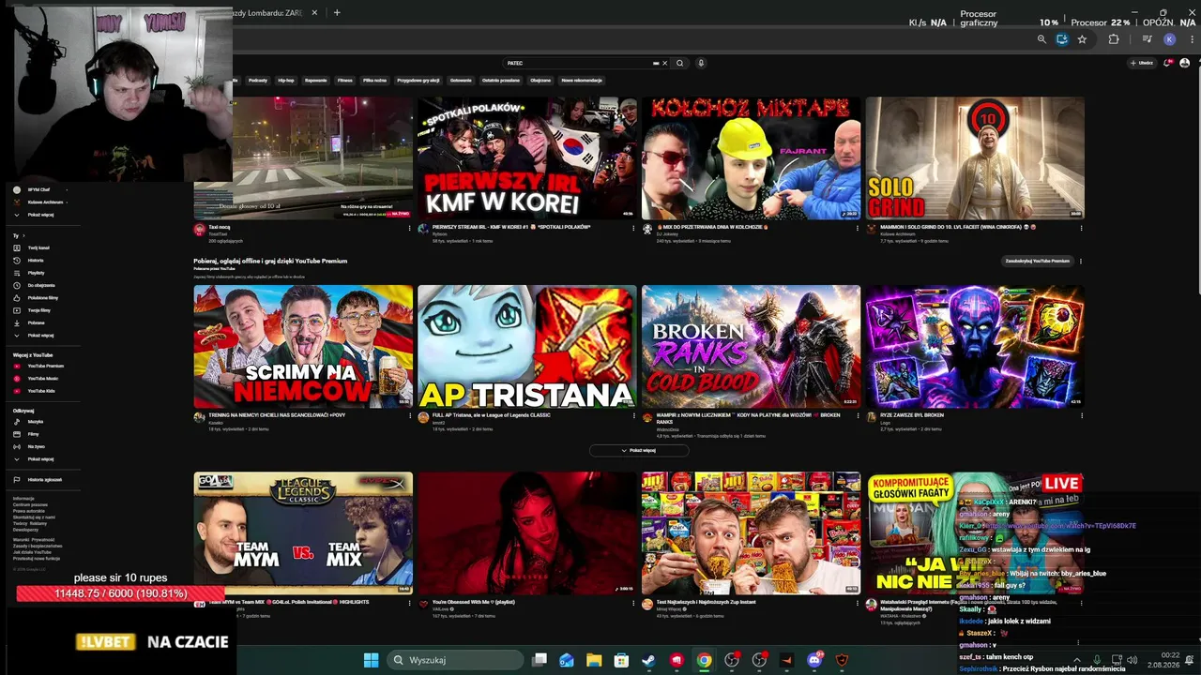Open options menu for FULL AP Tristana video
This screenshot has width=1201, height=675.
click(x=633, y=416)
